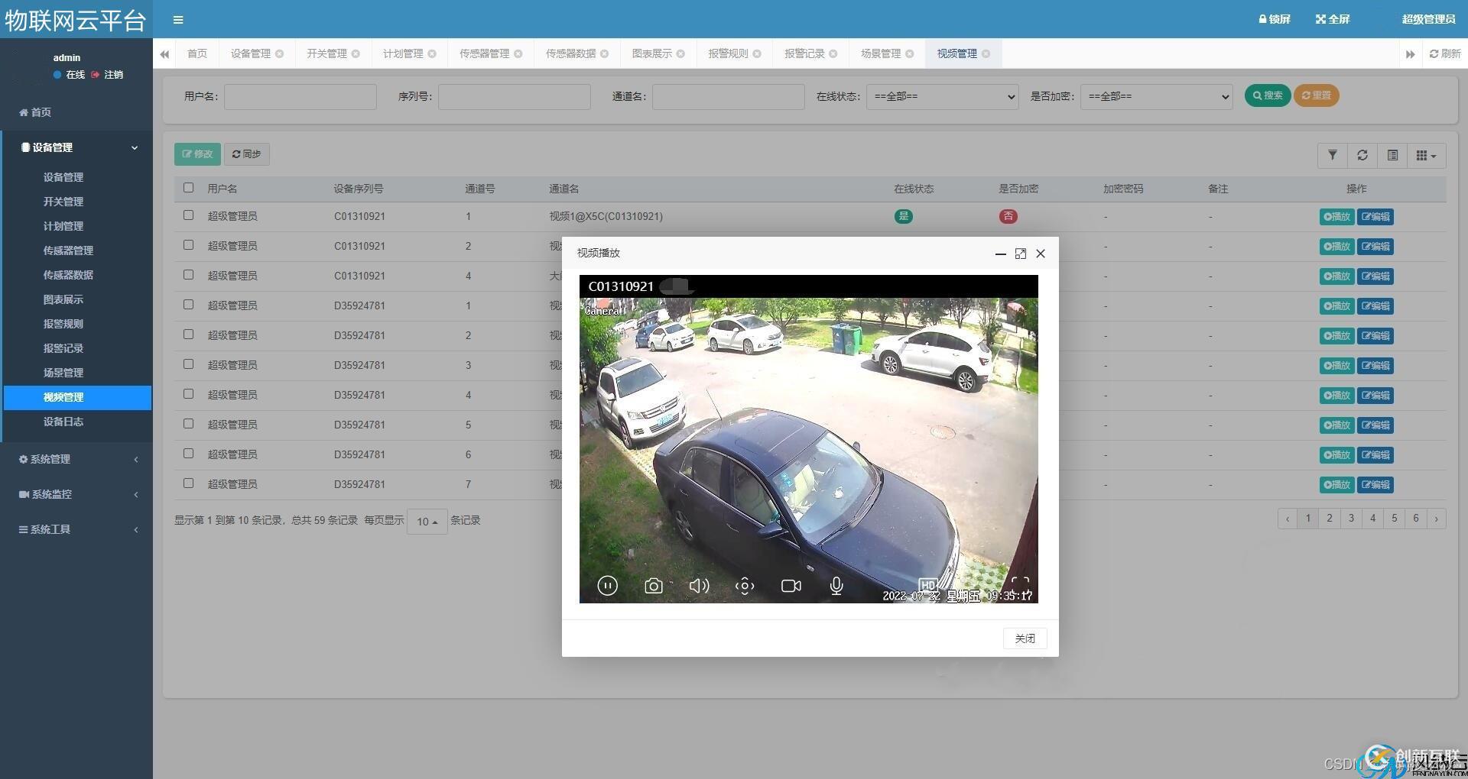Enter player fullscreen via the corner brackets icon
Screen dimensions: 1468x779
coord(1020,586)
